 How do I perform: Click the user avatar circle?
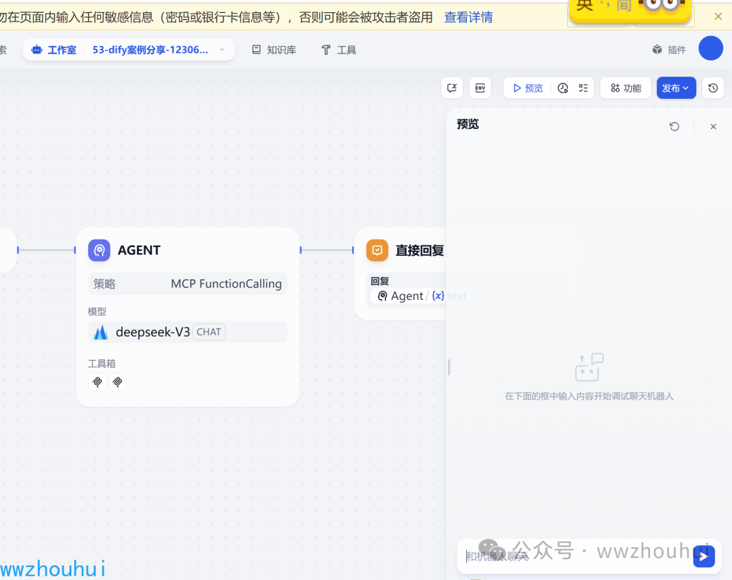pyautogui.click(x=710, y=48)
